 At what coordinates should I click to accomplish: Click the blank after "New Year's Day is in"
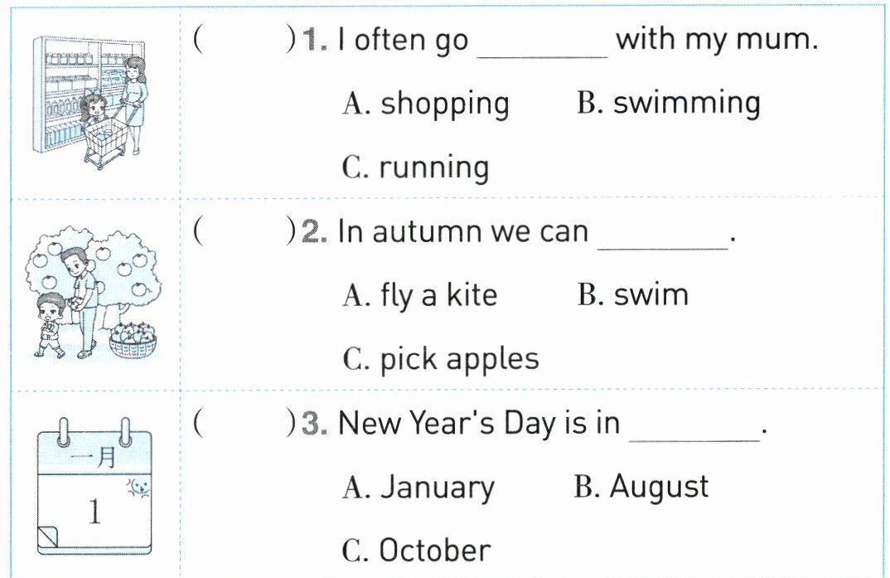click(694, 432)
